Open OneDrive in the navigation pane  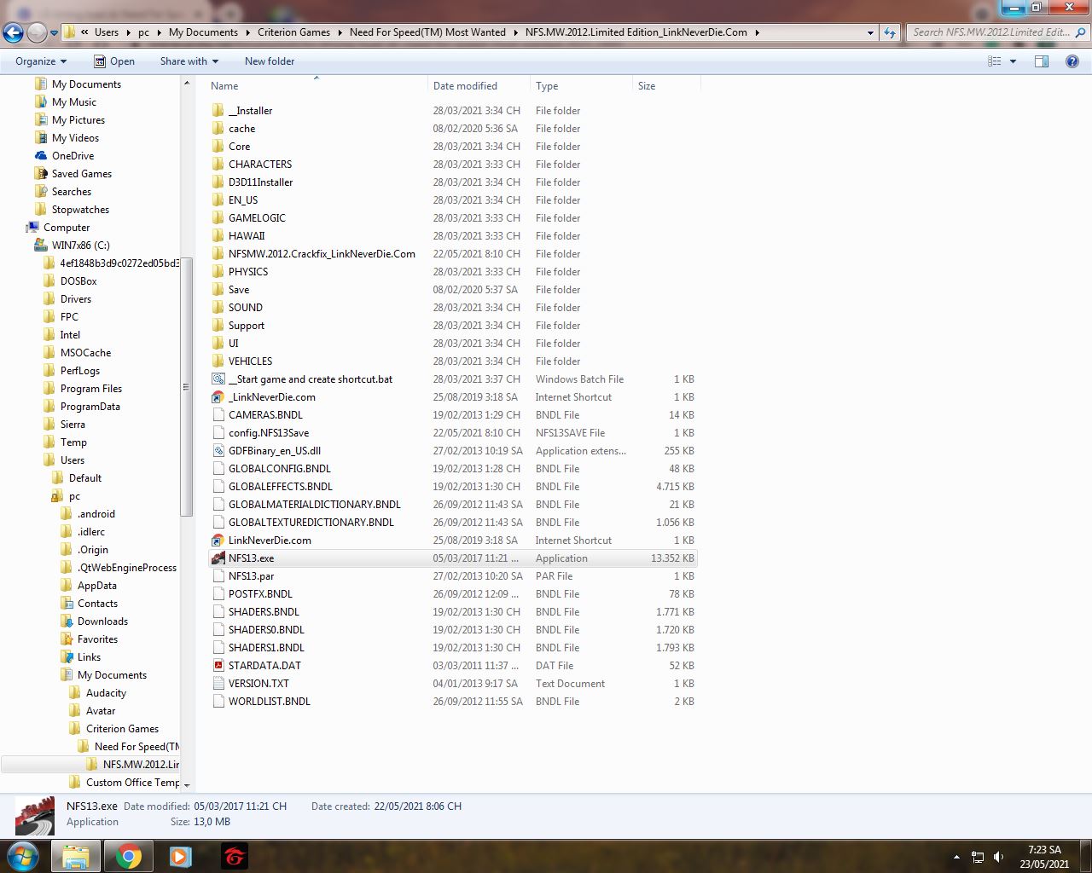point(73,156)
